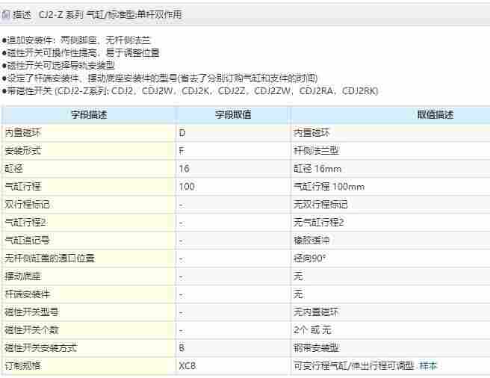Open the 样本 sample link
This screenshot has width=490, height=378.
tap(428, 365)
